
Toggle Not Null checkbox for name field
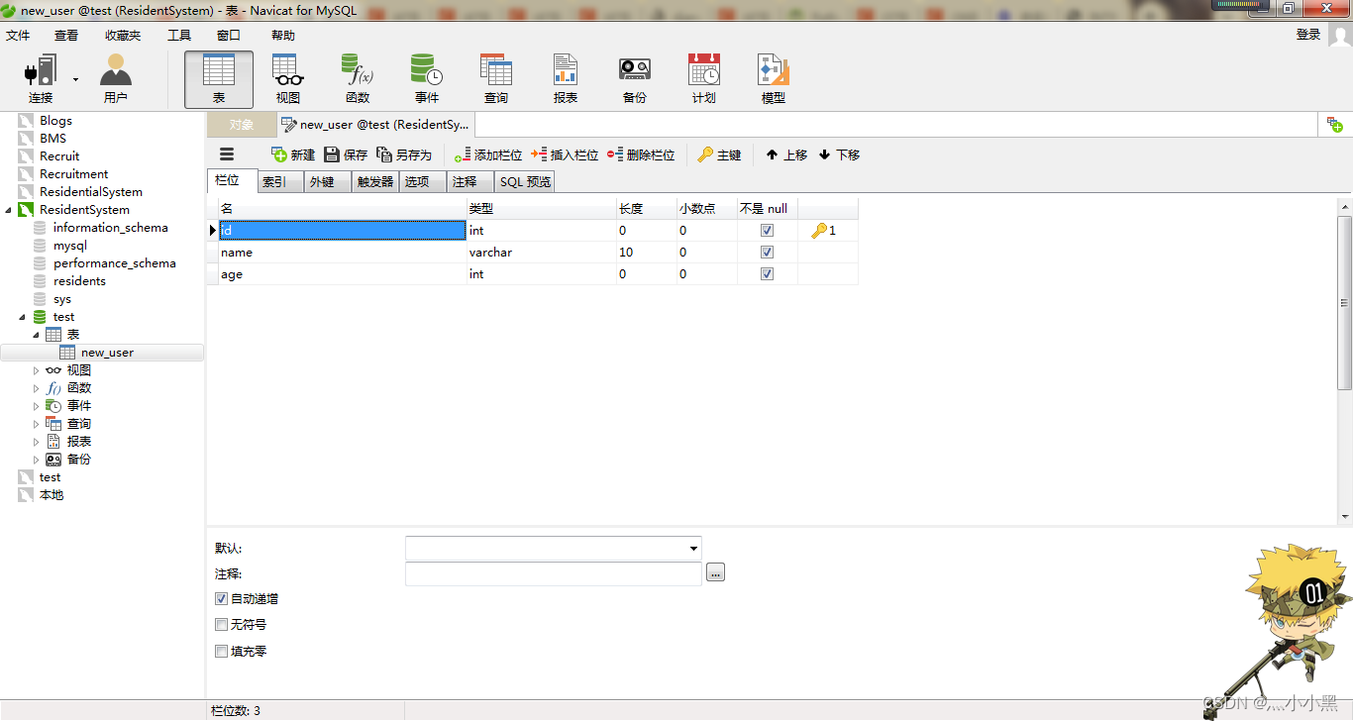coord(767,252)
